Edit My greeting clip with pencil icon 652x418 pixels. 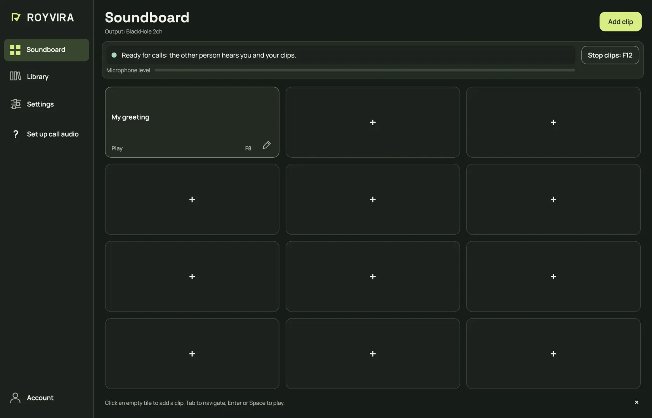coord(266,145)
